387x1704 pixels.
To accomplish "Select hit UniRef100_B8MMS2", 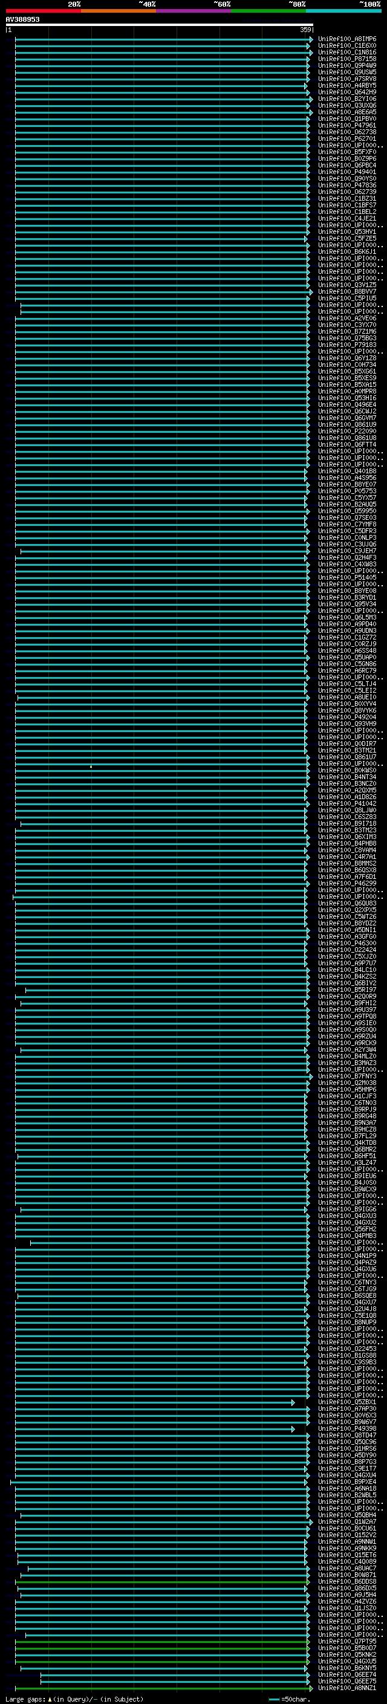I will pos(346,863).
